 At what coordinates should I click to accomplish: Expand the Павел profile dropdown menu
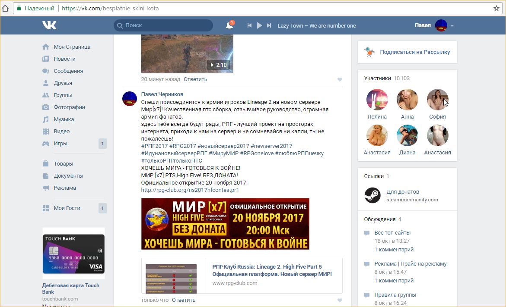pyautogui.click(x=452, y=26)
